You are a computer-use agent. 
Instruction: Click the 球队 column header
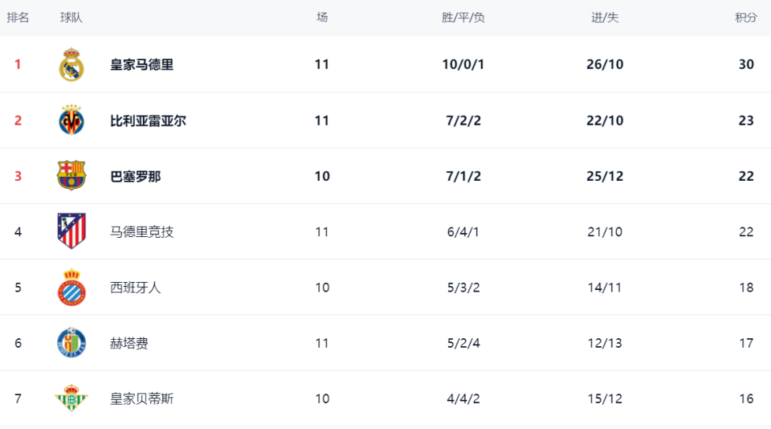[x=71, y=18]
